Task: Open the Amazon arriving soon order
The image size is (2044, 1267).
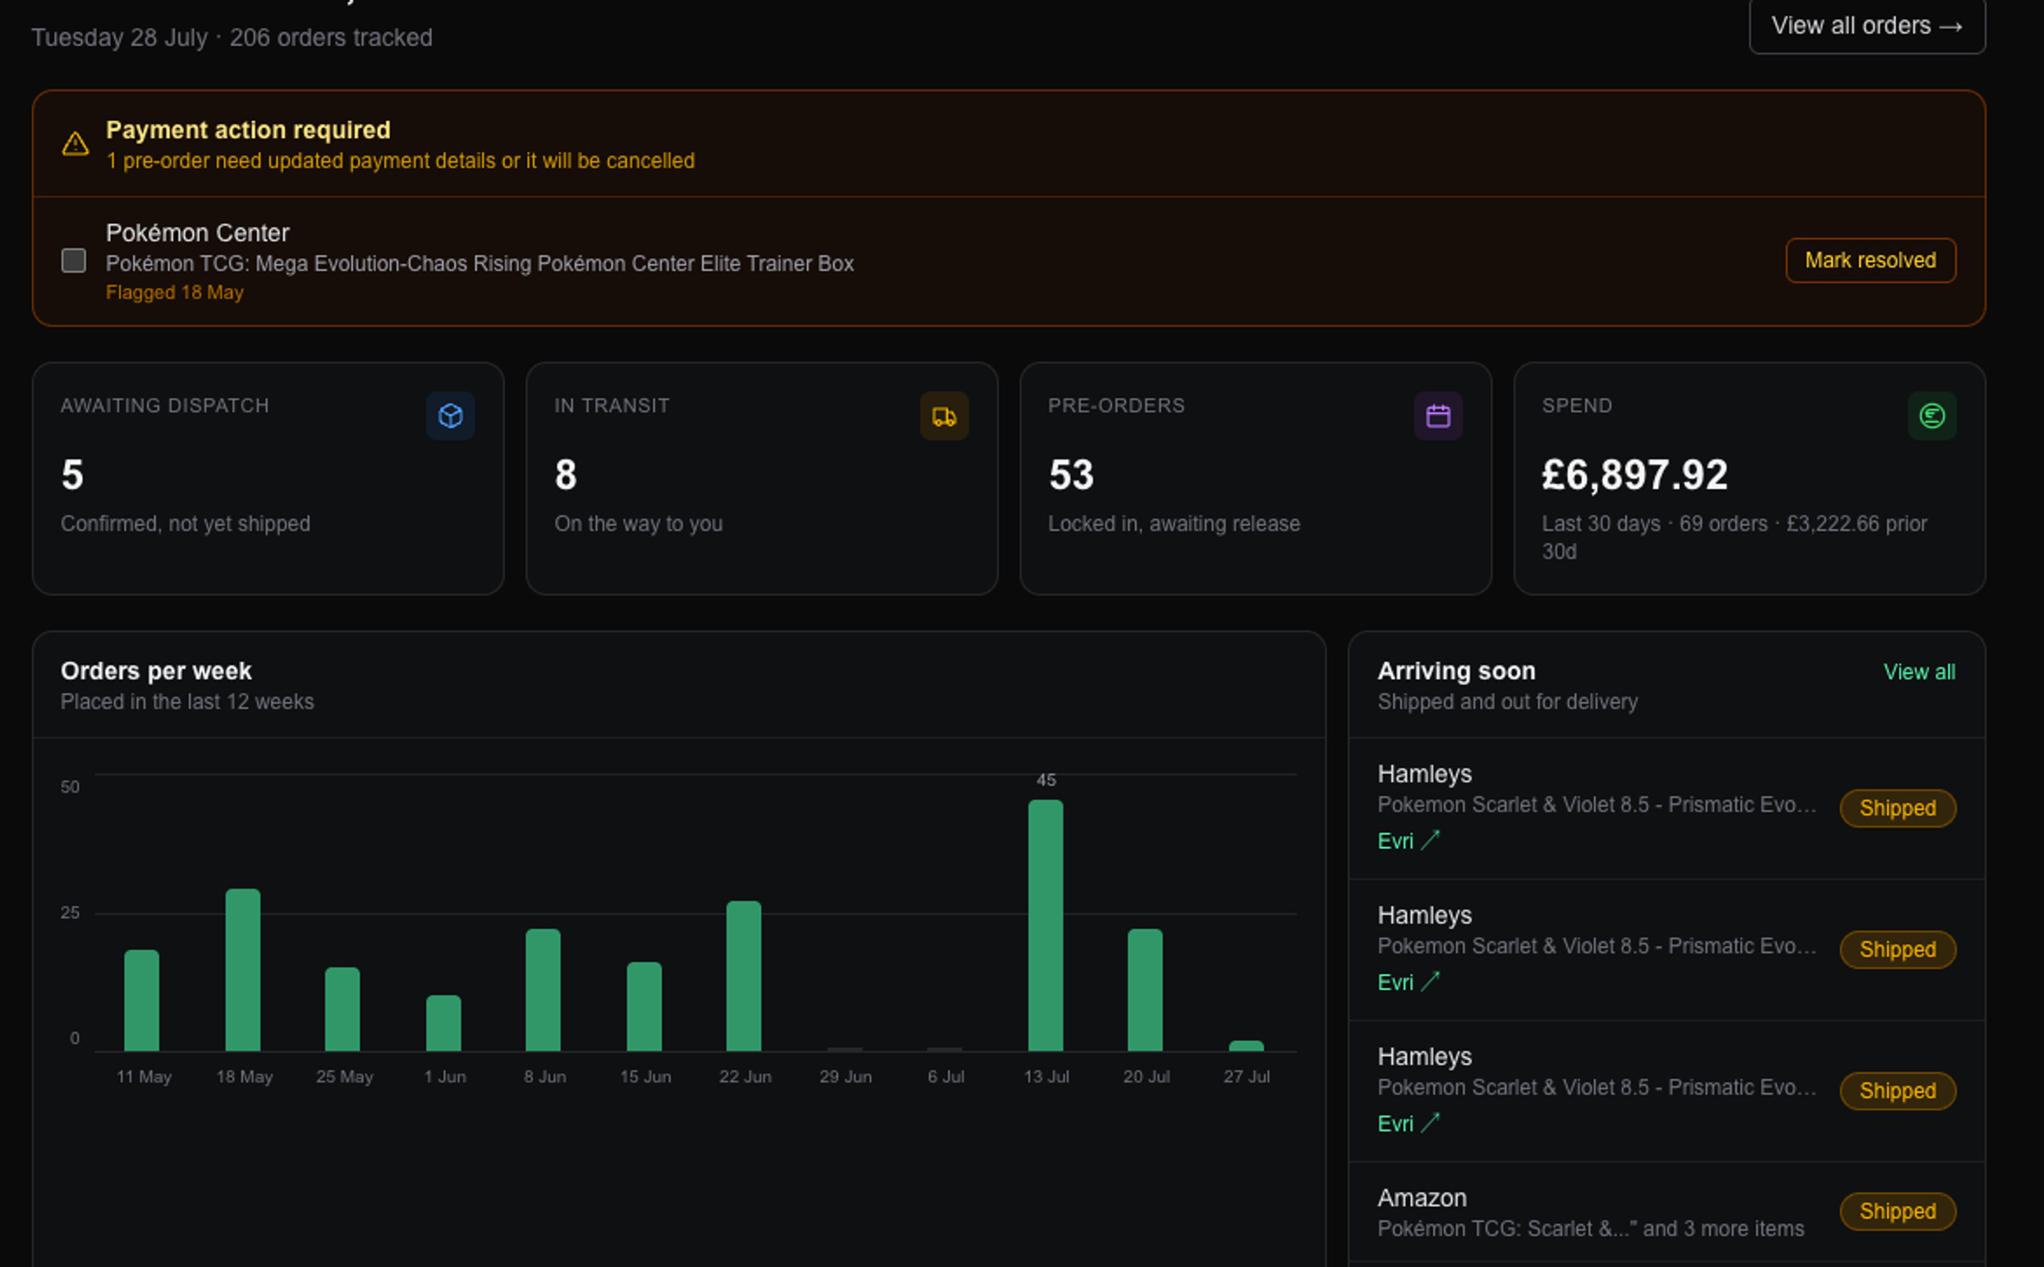Action: pos(1667,1212)
